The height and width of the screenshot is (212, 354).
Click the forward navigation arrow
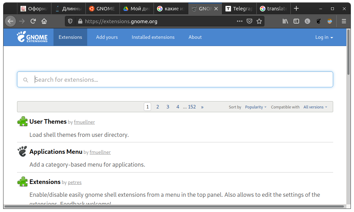[22, 21]
